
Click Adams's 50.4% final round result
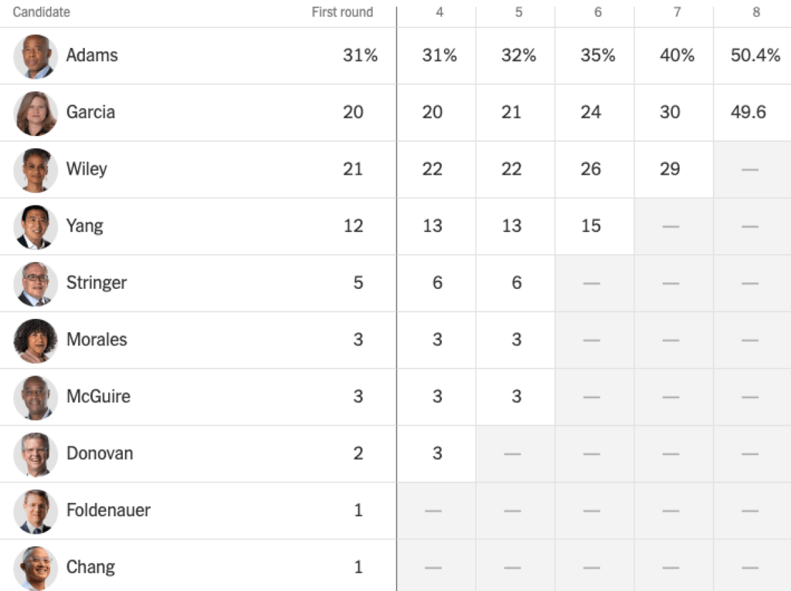coord(755,56)
